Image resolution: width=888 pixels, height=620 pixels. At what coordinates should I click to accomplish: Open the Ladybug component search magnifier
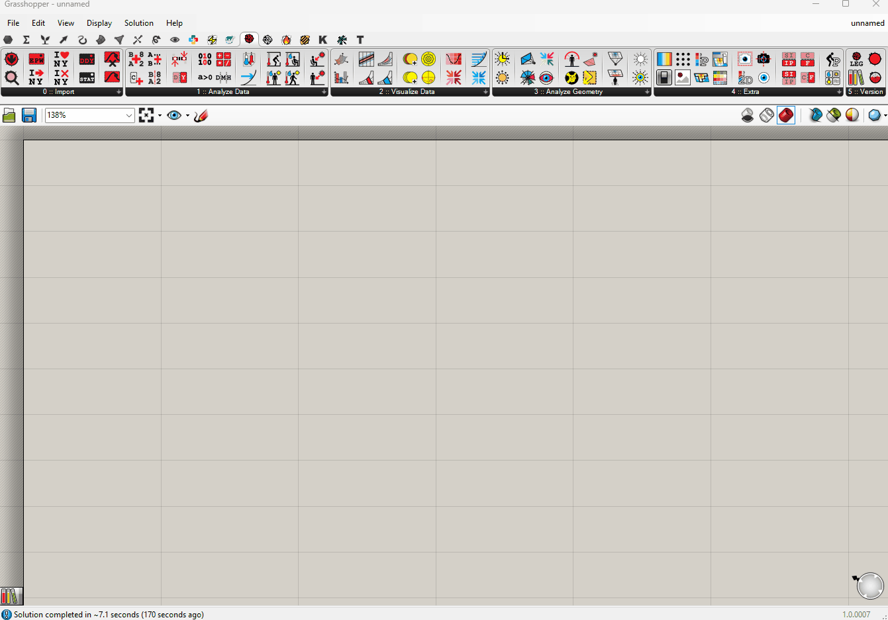[x=11, y=77]
